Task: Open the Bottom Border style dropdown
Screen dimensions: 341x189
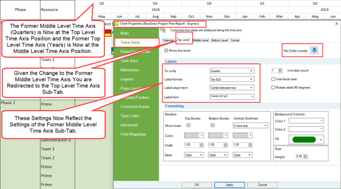Action: pos(218,155)
